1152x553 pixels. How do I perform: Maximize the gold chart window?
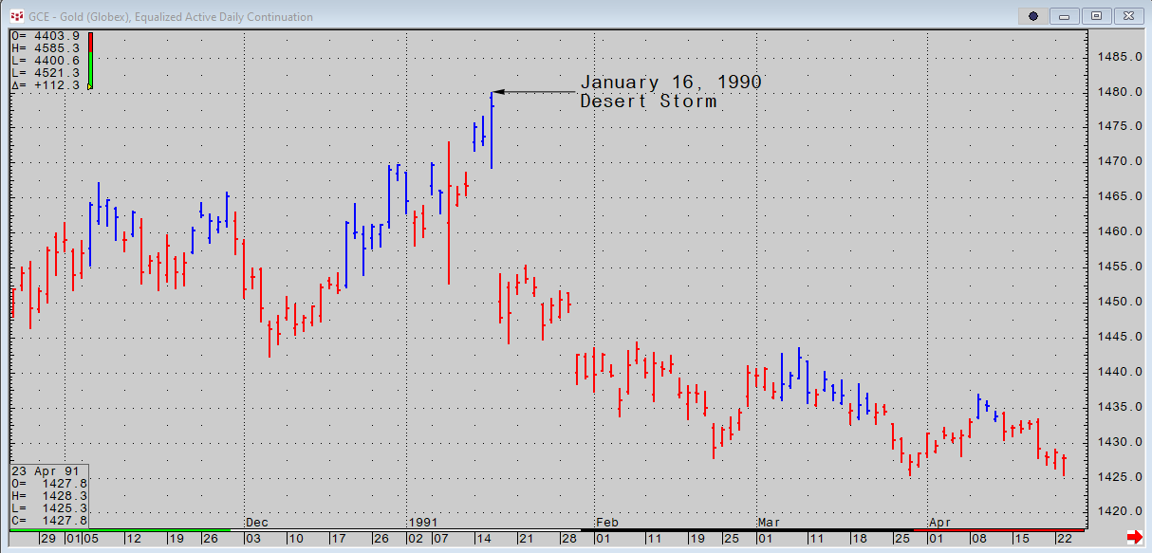click(1097, 16)
